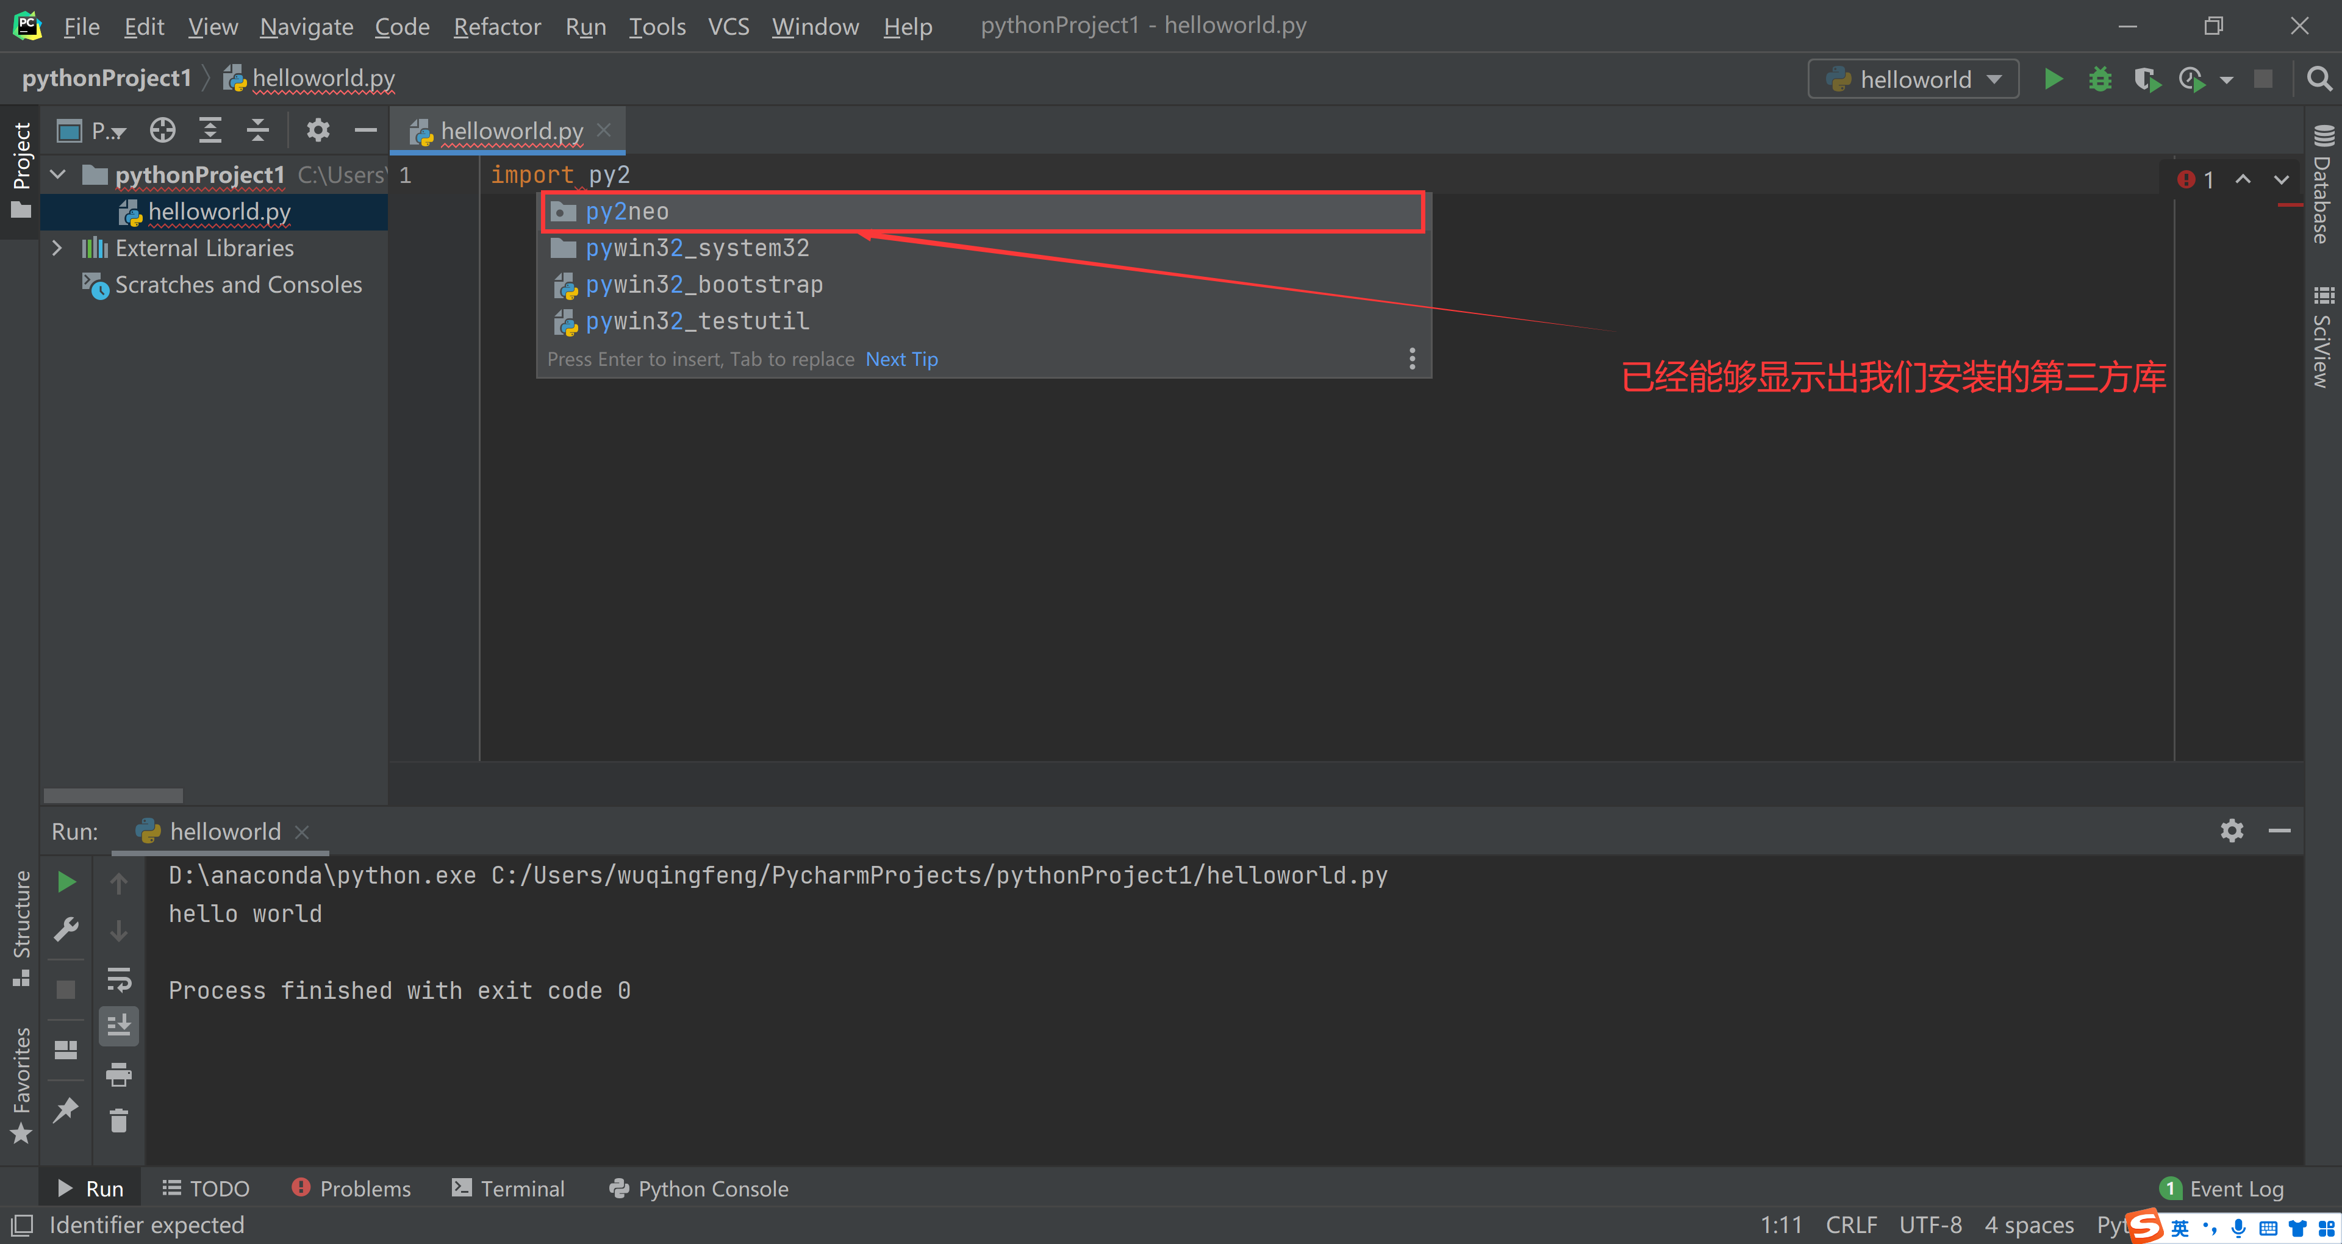Print the Run output
This screenshot has width=2342, height=1244.
(x=118, y=1074)
